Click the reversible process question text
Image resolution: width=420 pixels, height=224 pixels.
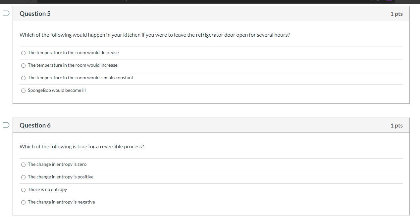pyautogui.click(x=82, y=147)
